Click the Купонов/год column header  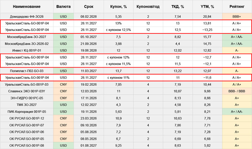(x=148, y=7)
